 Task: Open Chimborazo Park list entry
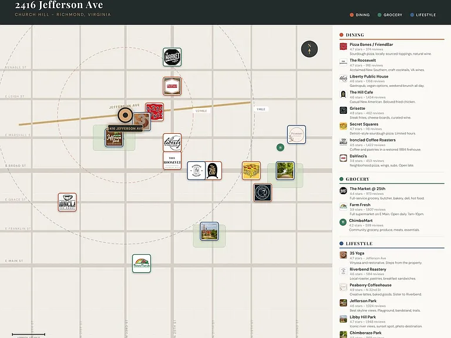[392, 334]
